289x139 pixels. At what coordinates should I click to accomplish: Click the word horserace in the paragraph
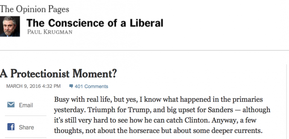144,131
